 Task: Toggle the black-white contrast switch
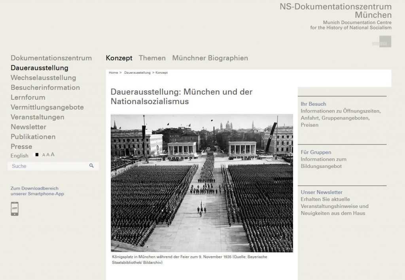point(37,155)
